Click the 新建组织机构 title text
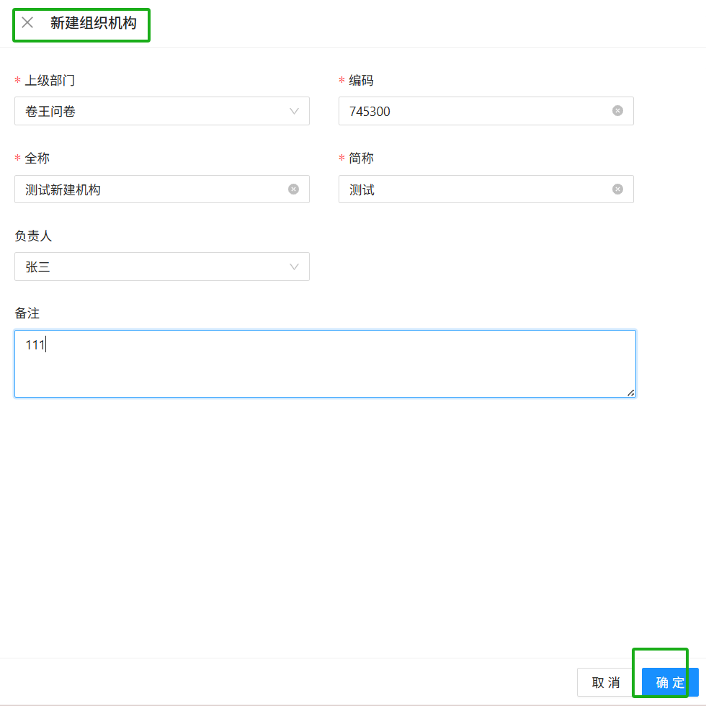 pyautogui.click(x=93, y=22)
